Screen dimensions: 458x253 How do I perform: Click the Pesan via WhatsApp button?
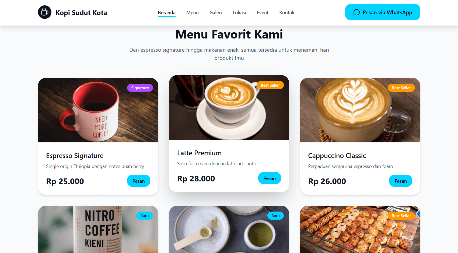(383, 12)
